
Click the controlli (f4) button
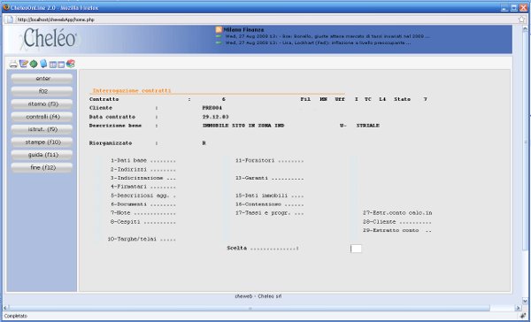42,117
